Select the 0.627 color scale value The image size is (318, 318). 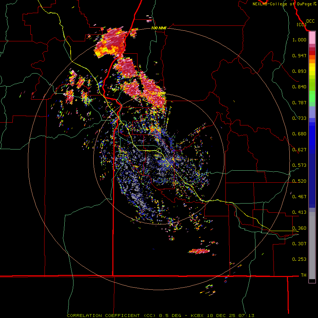tap(299, 150)
